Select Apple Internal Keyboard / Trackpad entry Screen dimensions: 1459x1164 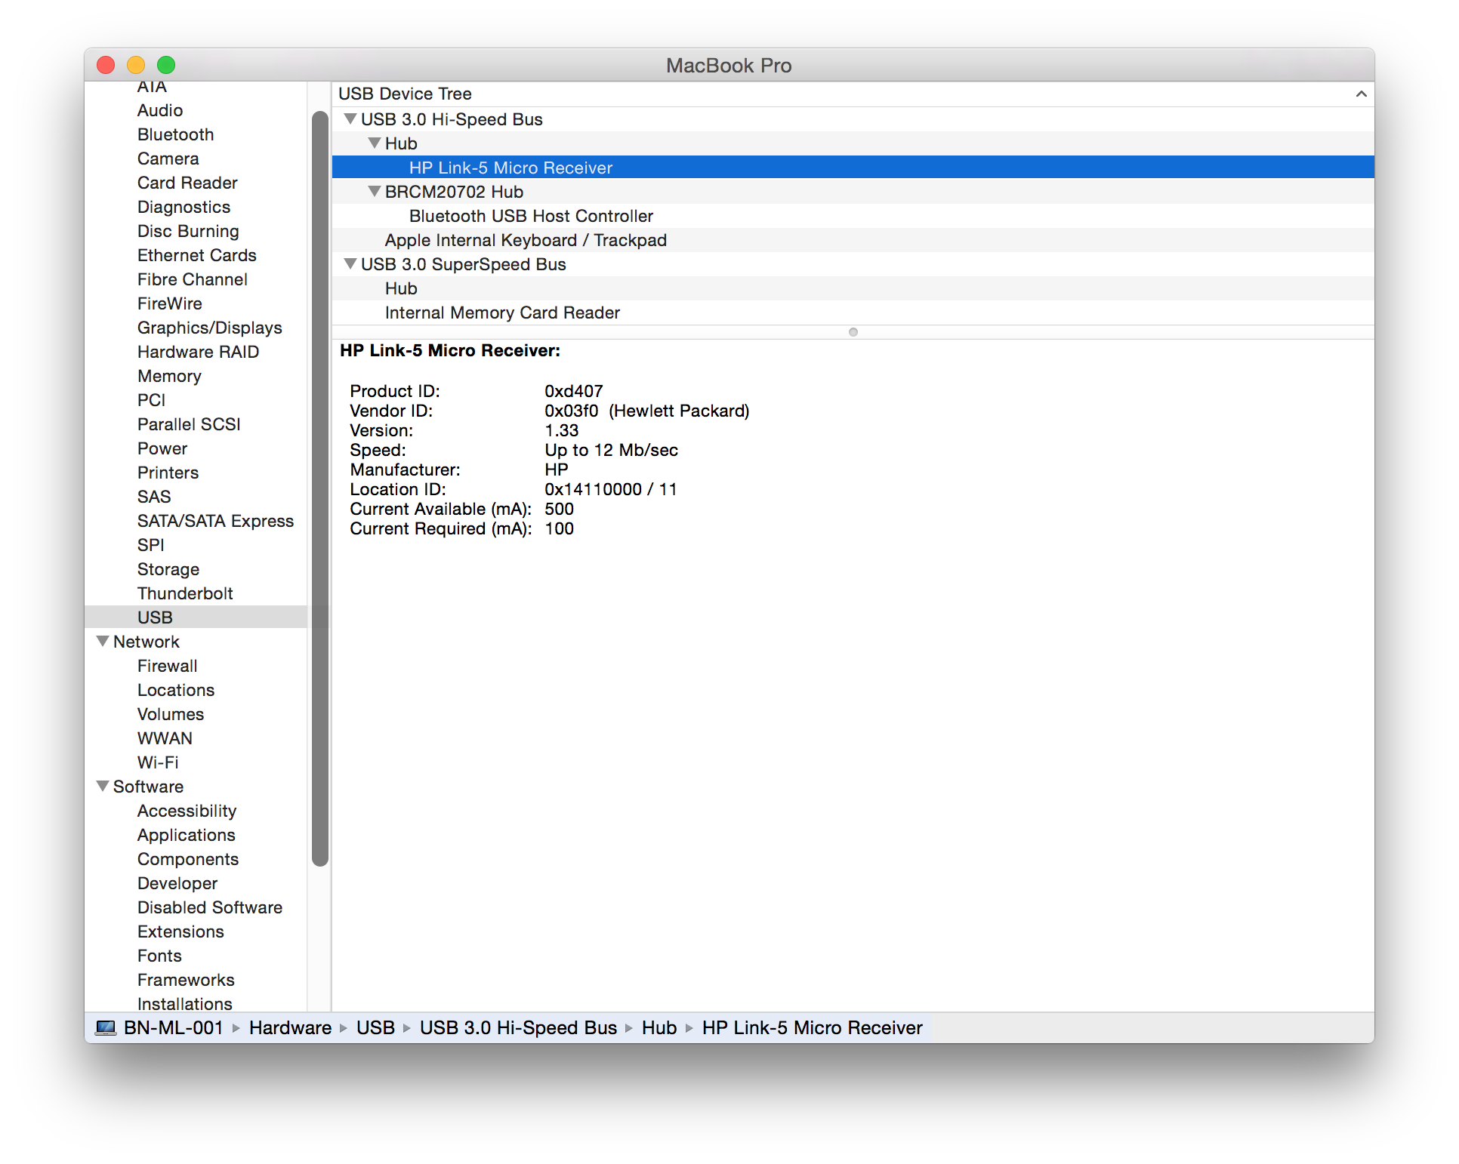526,240
